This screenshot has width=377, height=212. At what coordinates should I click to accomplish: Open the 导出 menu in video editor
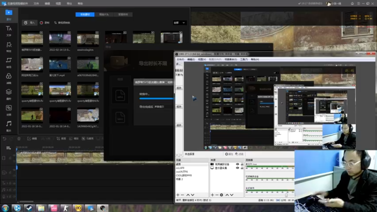[69, 4]
